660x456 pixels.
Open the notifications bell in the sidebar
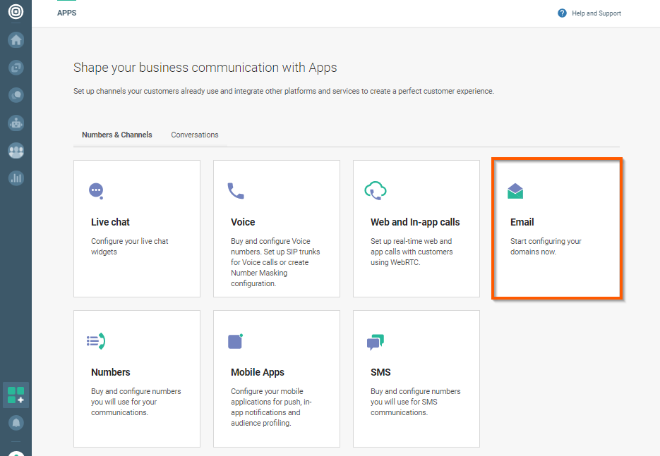tap(16, 424)
